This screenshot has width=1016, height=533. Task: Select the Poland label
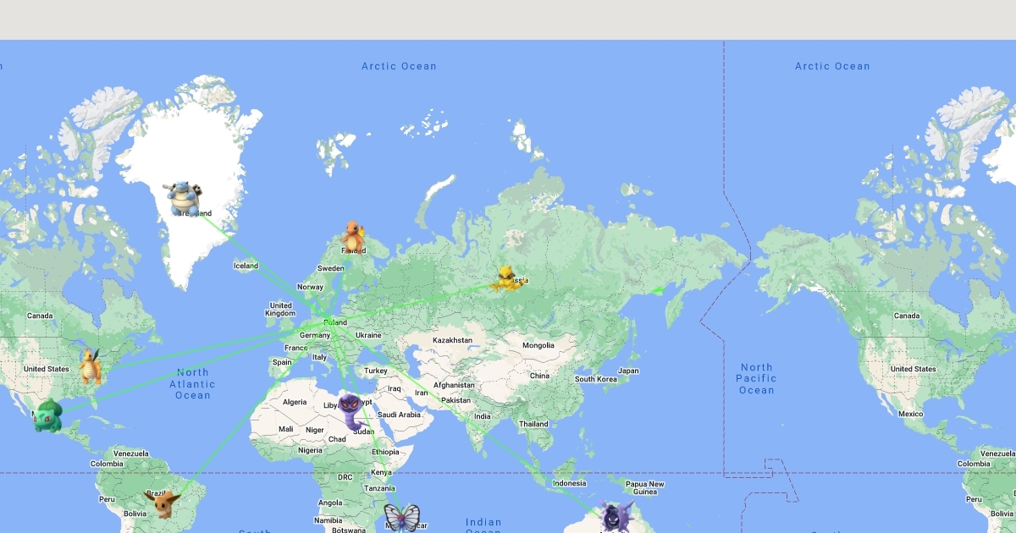point(335,322)
